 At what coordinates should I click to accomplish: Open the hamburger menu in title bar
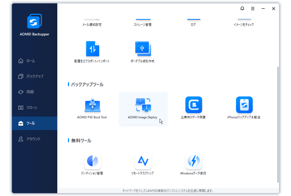point(253,9)
